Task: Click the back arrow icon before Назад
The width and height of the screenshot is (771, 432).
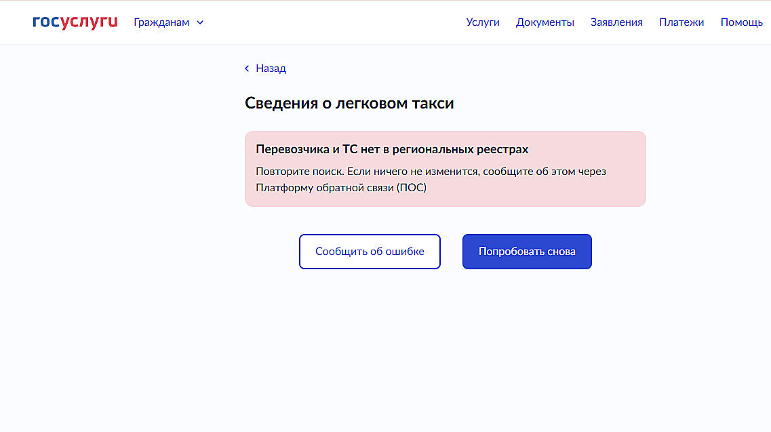Action: [x=246, y=68]
